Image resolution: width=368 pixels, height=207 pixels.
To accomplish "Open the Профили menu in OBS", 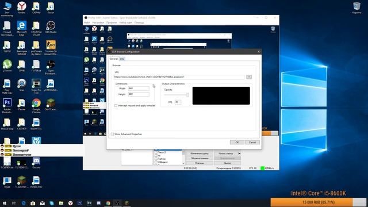I will pyautogui.click(x=112, y=22).
